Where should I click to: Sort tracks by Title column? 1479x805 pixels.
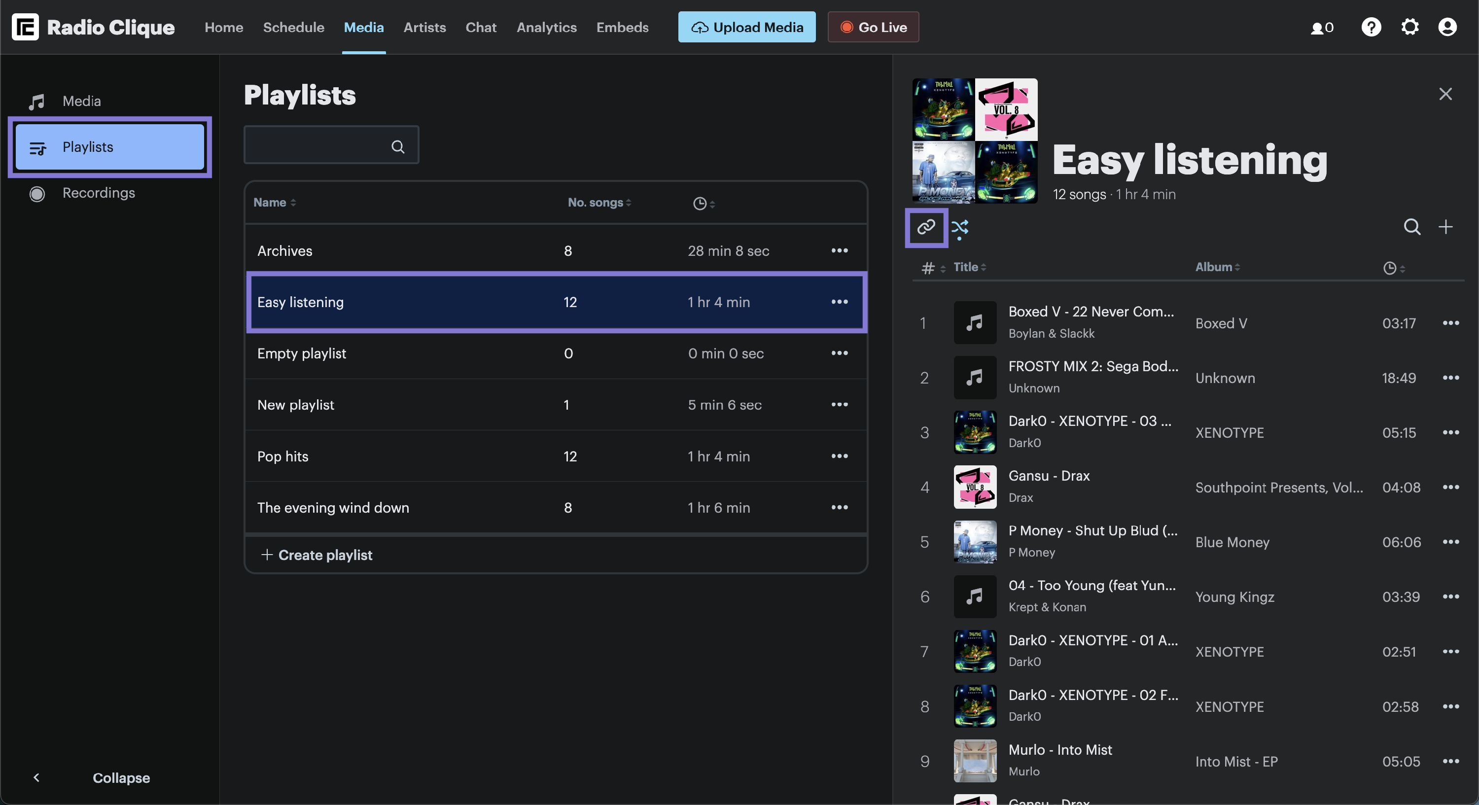[x=970, y=267]
